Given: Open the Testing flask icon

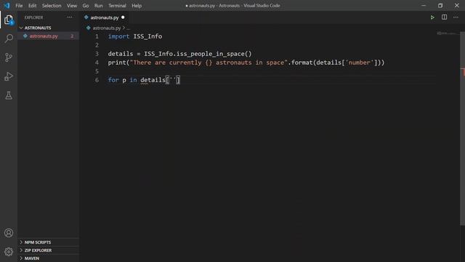Looking at the screenshot, I should (9, 95).
